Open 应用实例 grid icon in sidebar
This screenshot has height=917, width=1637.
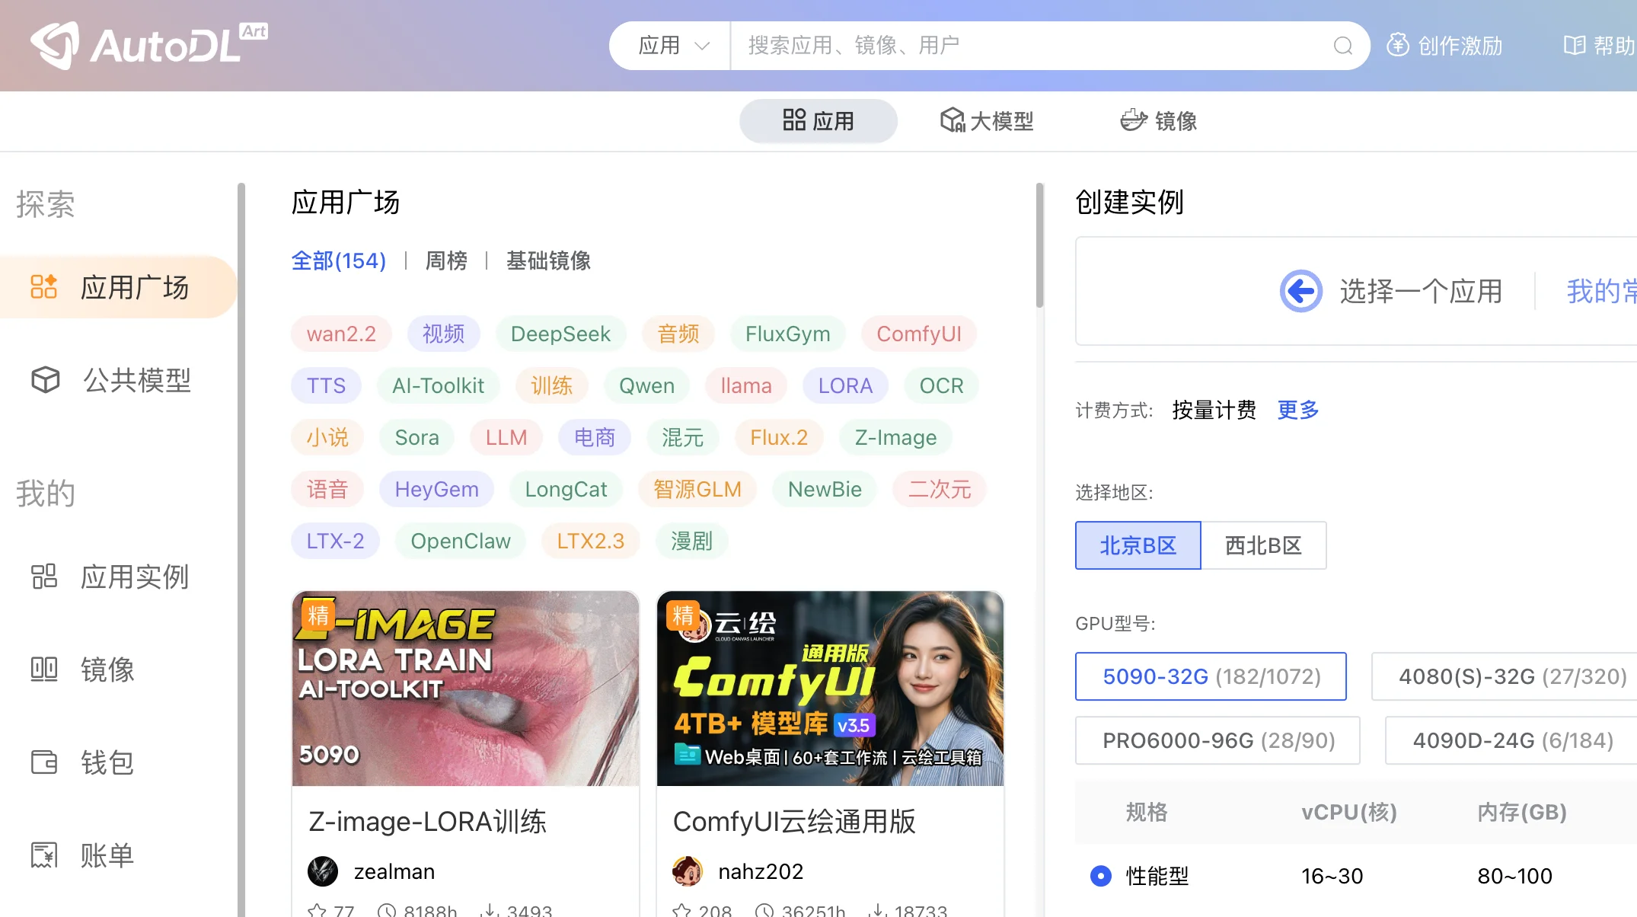click(44, 577)
